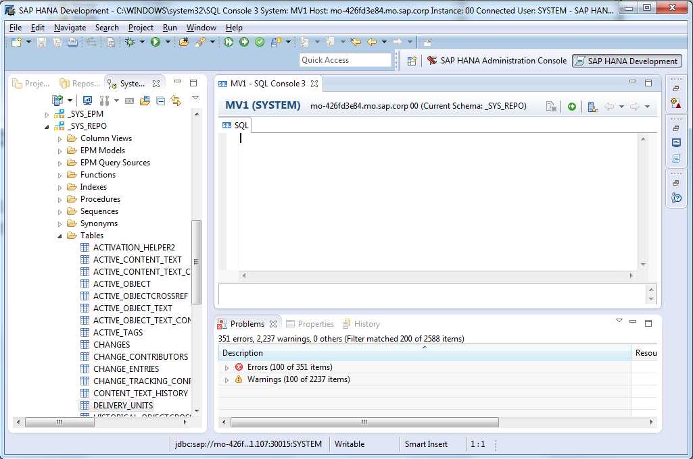Screen dimensions: 693x459
Task: Switch to the Repositories tab
Action: pyautogui.click(x=80, y=84)
